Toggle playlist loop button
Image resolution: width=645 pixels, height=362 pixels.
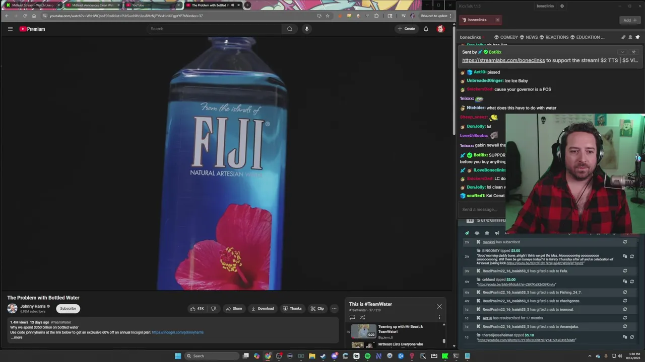click(x=352, y=317)
